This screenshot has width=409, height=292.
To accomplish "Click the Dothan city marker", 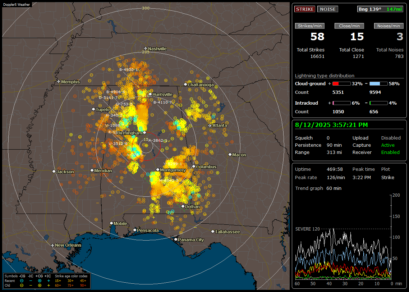I will (x=183, y=206).
